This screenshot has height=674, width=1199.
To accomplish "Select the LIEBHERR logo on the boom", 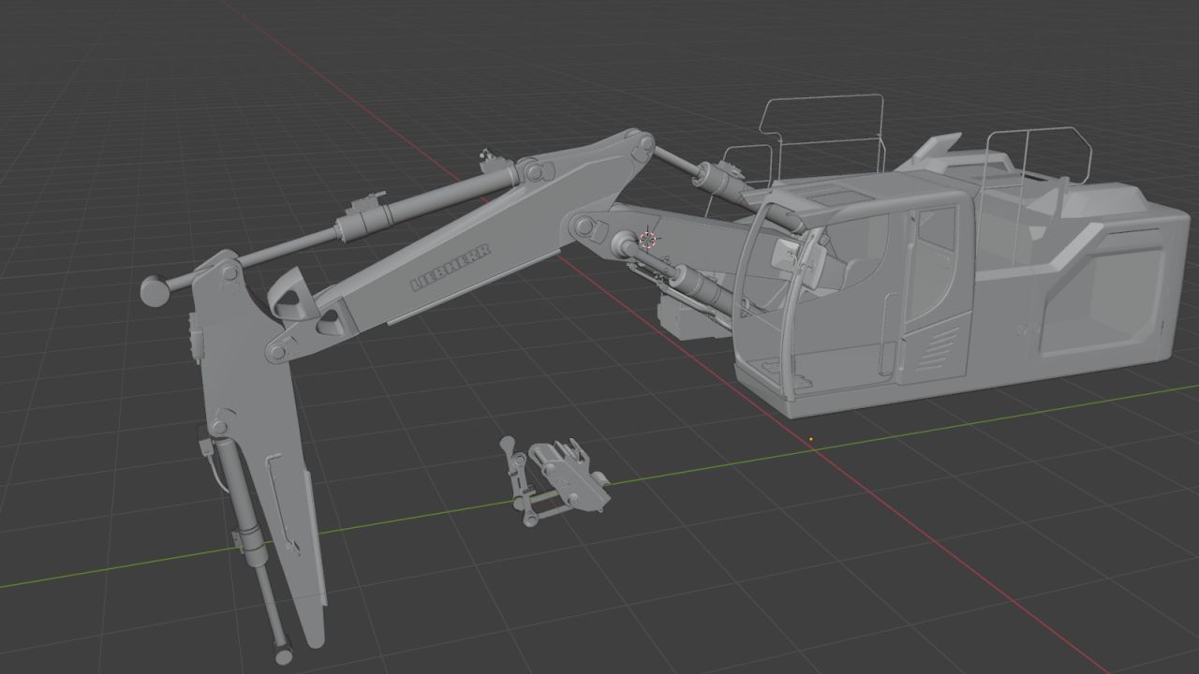I will 451,271.
